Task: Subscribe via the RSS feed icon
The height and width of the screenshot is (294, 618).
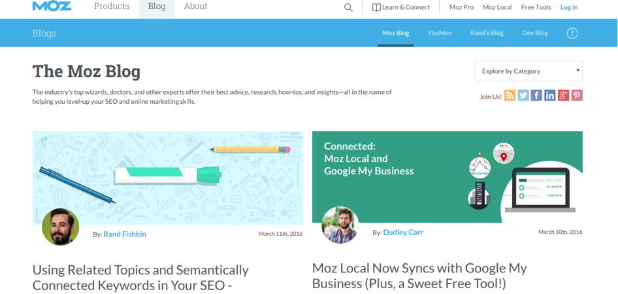Action: coord(510,95)
